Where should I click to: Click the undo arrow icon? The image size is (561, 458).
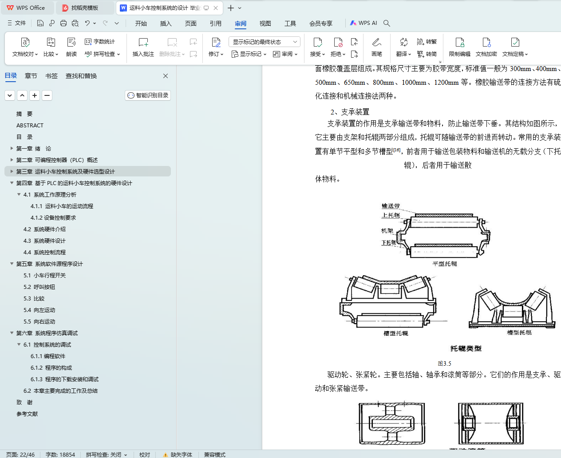pos(87,23)
